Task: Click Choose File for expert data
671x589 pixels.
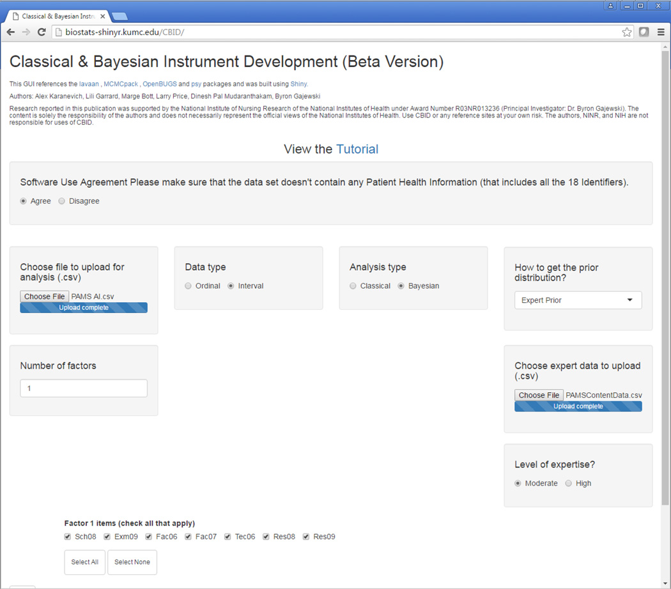Action: 539,395
